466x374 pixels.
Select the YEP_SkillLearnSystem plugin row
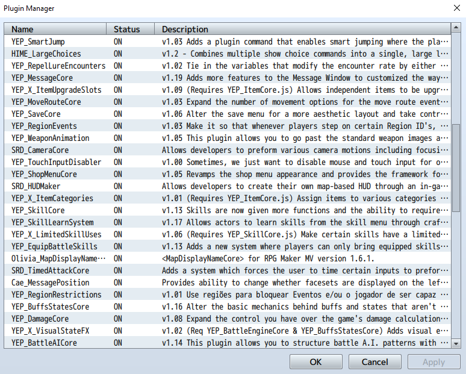pyautogui.click(x=228, y=222)
